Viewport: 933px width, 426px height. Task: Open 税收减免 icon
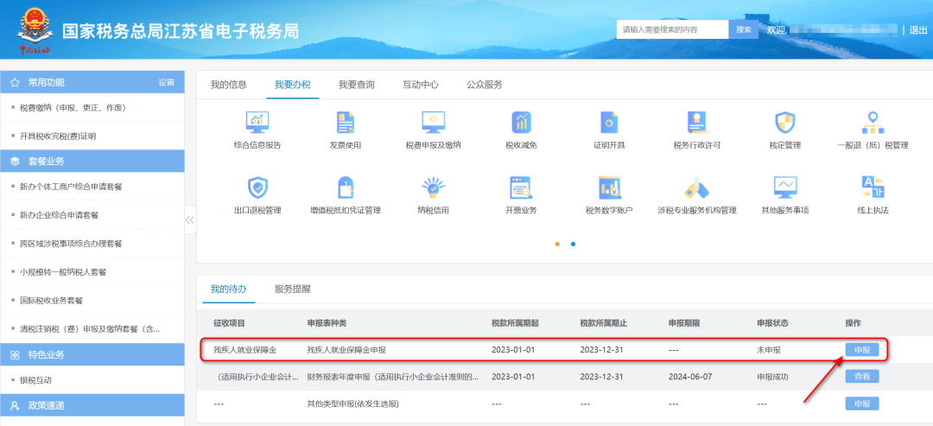(x=521, y=122)
